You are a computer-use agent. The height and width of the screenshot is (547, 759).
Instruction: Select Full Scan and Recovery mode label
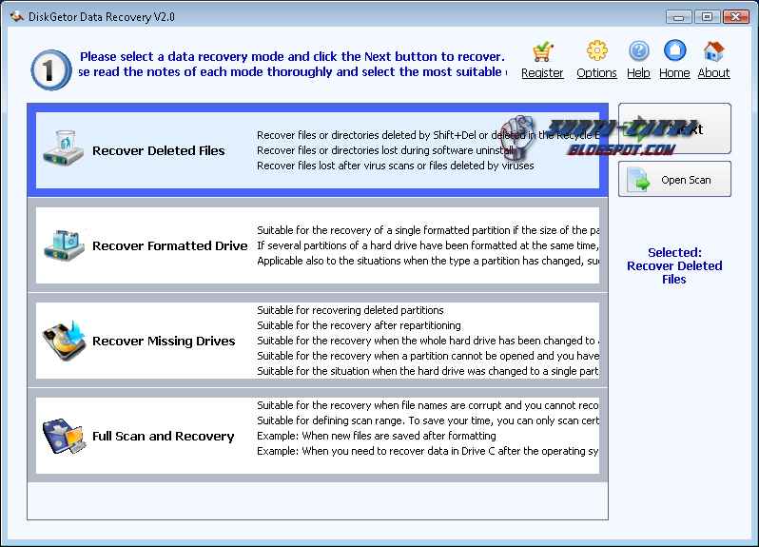[x=164, y=436]
